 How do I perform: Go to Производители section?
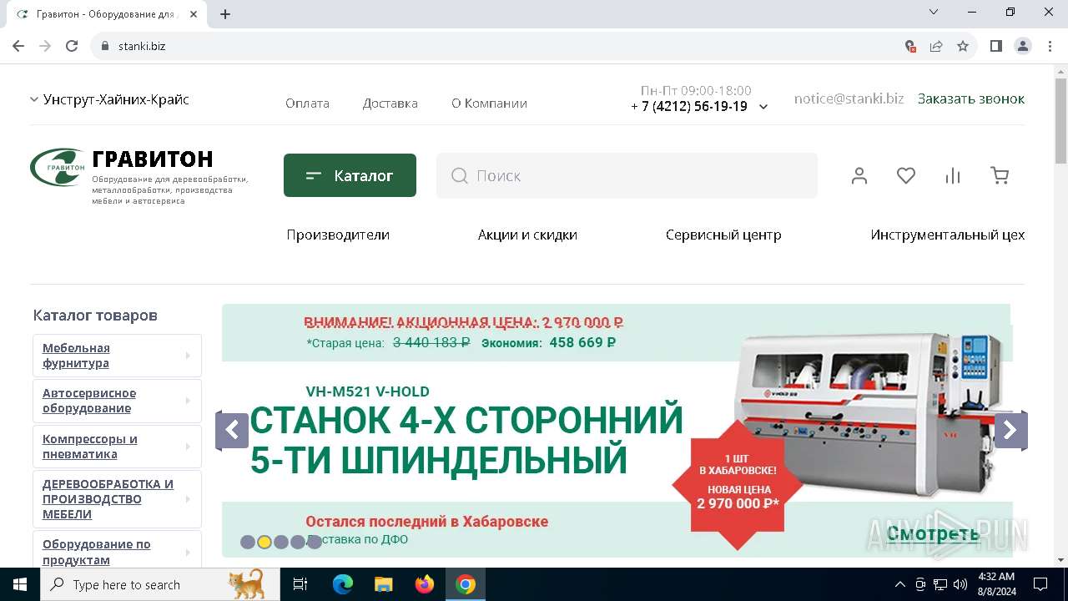(338, 235)
